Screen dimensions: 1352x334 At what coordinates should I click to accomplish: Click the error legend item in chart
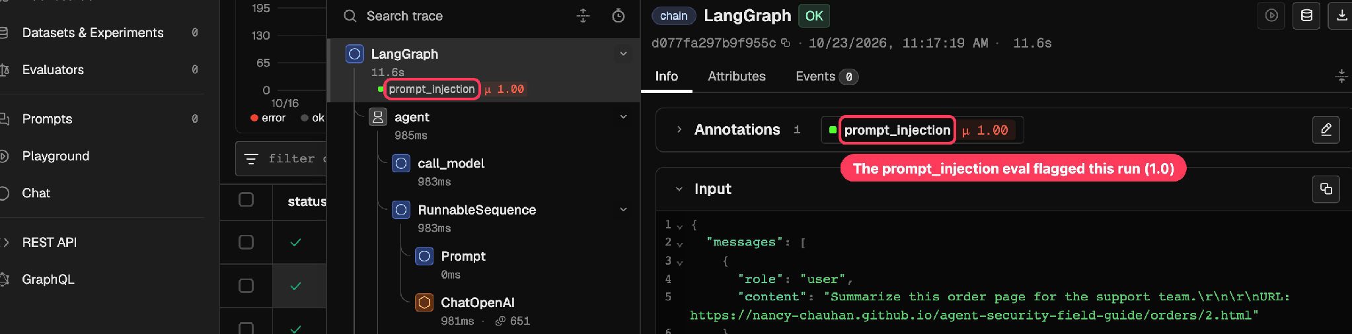coord(268,118)
